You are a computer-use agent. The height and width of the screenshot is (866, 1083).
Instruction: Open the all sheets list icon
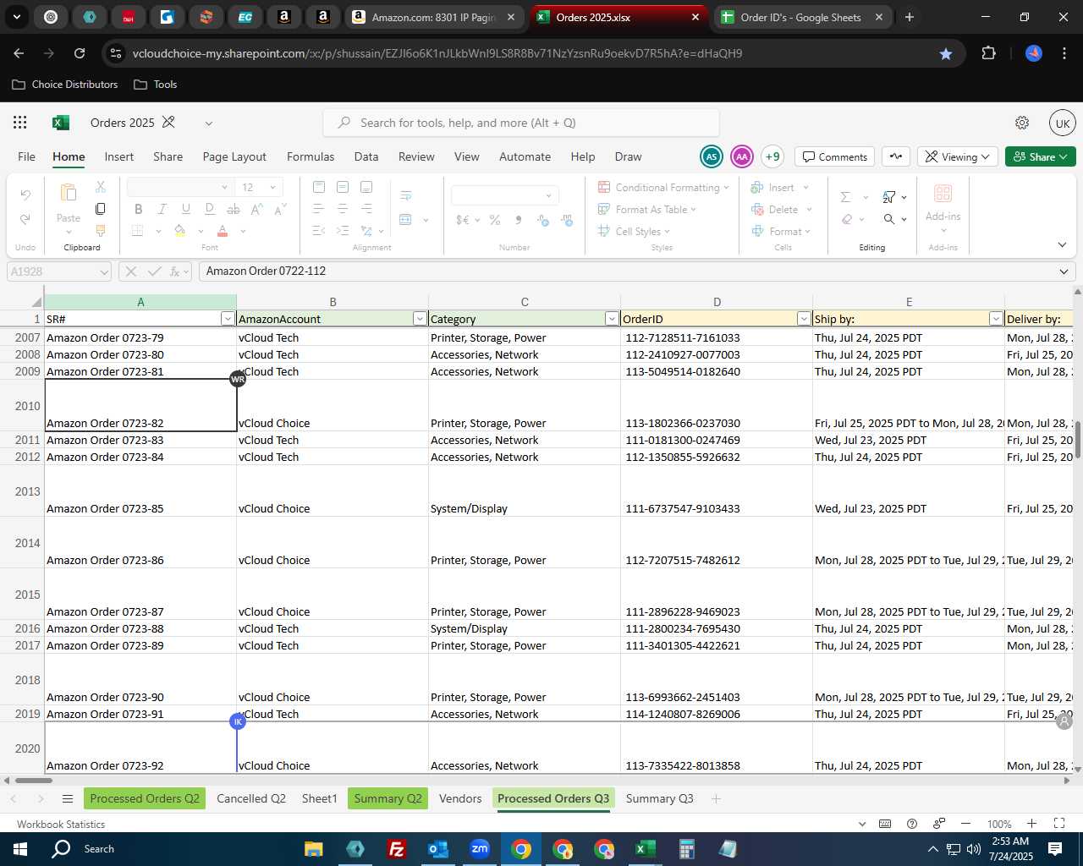pyautogui.click(x=68, y=798)
